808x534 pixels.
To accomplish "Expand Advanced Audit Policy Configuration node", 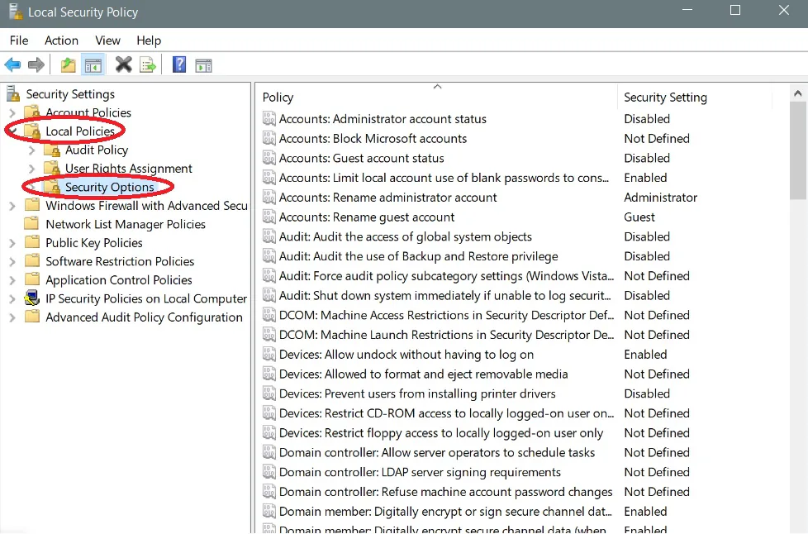I will (x=12, y=317).
